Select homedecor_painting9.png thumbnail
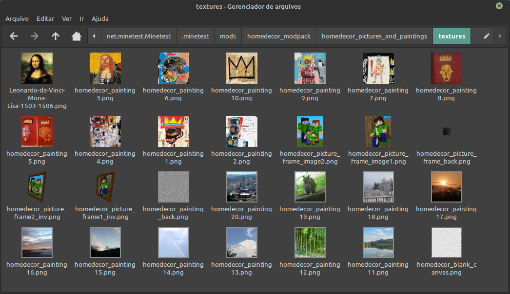Screen dimensions: 510x294 coord(310,68)
